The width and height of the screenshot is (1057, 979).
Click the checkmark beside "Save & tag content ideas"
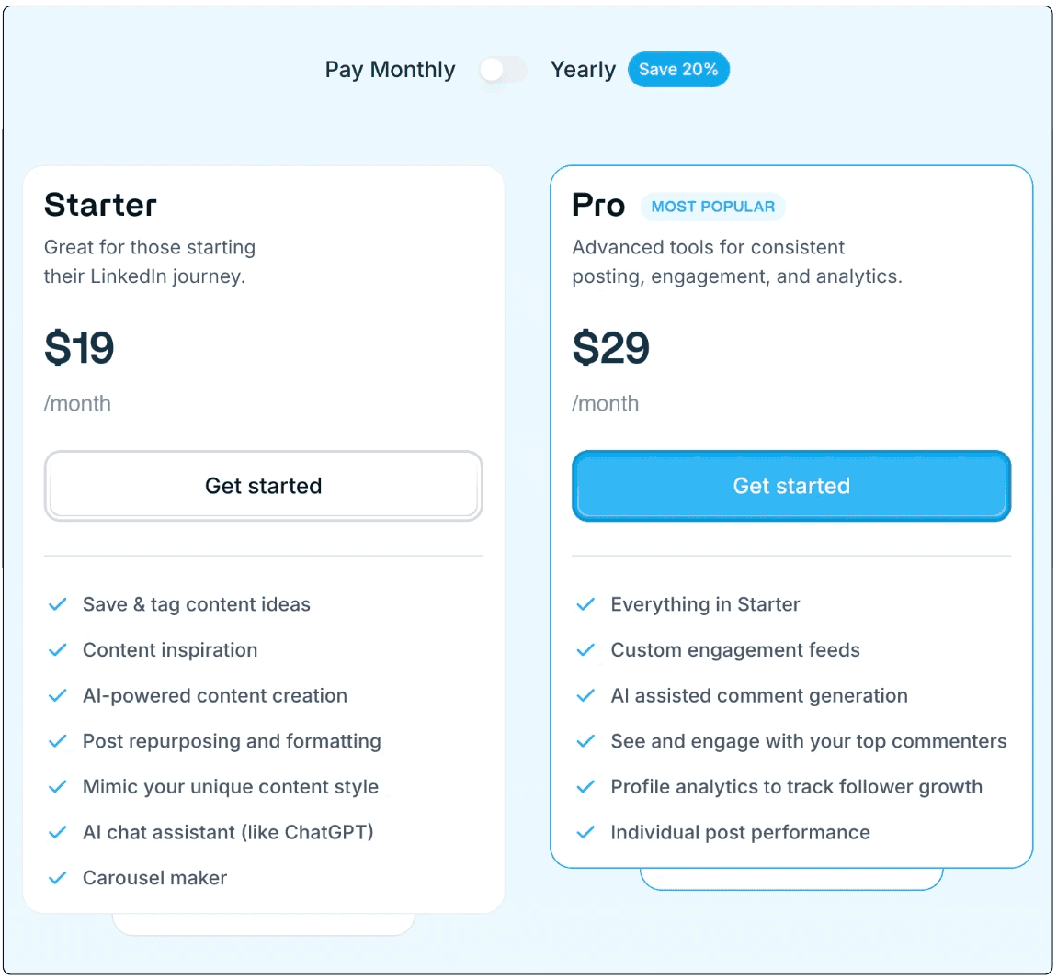point(57,604)
